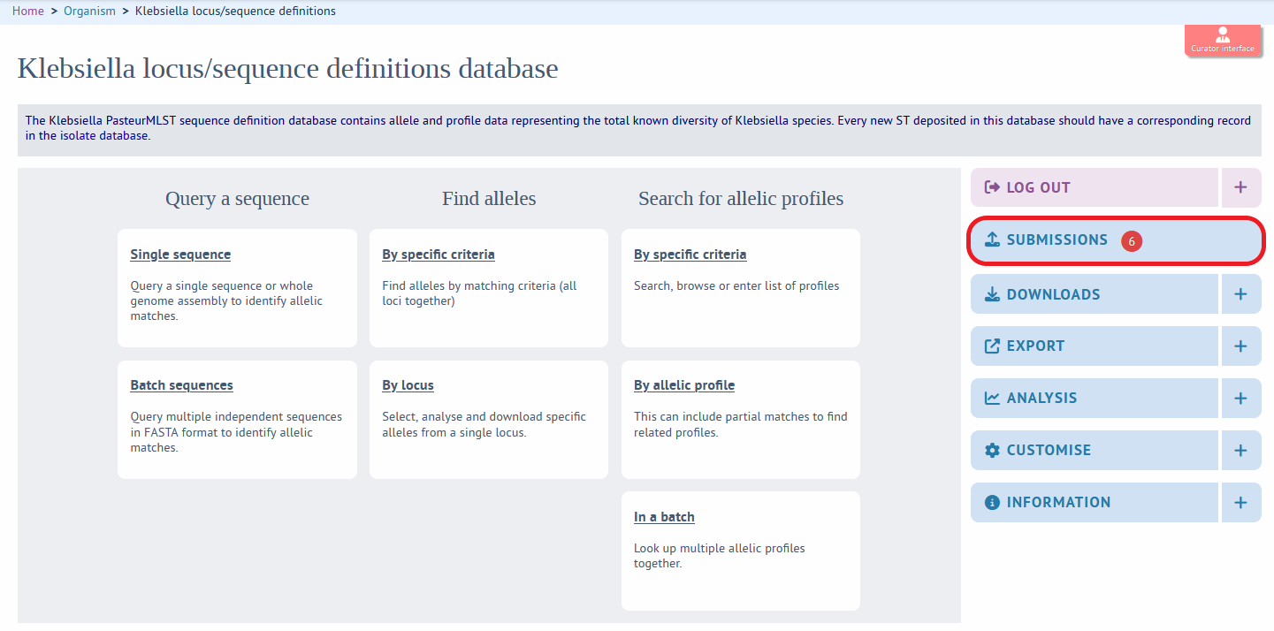Expand the Customise plus button
1274x631 pixels.
tap(1240, 450)
